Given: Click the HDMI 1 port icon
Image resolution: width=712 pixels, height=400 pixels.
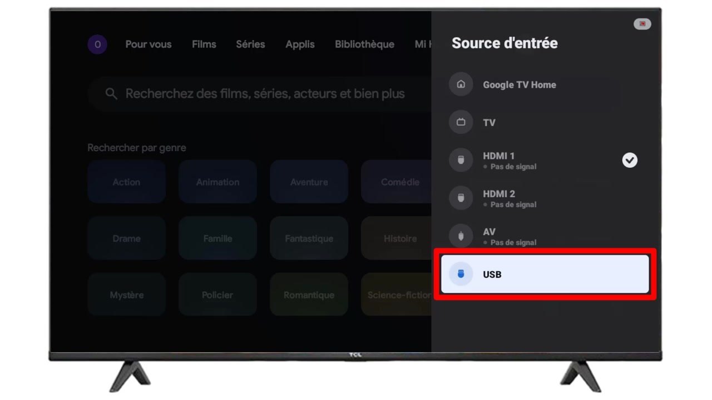Looking at the screenshot, I should point(461,160).
